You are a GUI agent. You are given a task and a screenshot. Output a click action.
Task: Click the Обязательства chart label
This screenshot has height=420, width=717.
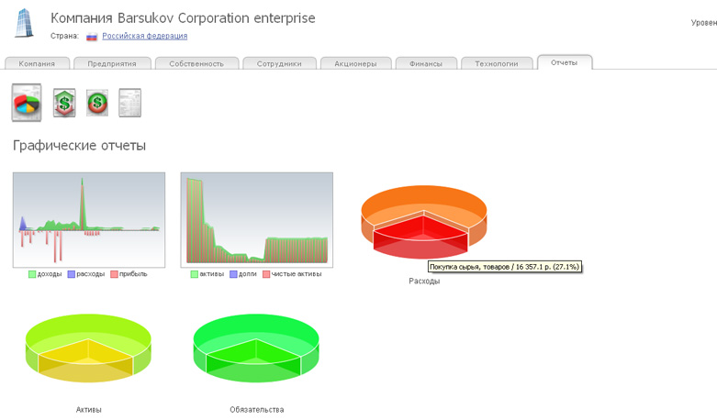click(x=256, y=410)
